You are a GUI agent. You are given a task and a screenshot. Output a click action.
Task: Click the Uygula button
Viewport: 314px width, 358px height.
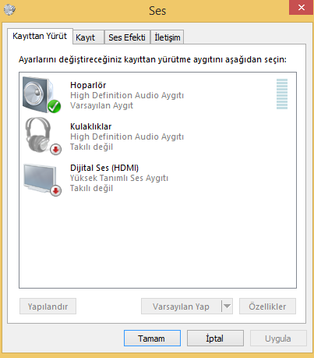click(278, 339)
